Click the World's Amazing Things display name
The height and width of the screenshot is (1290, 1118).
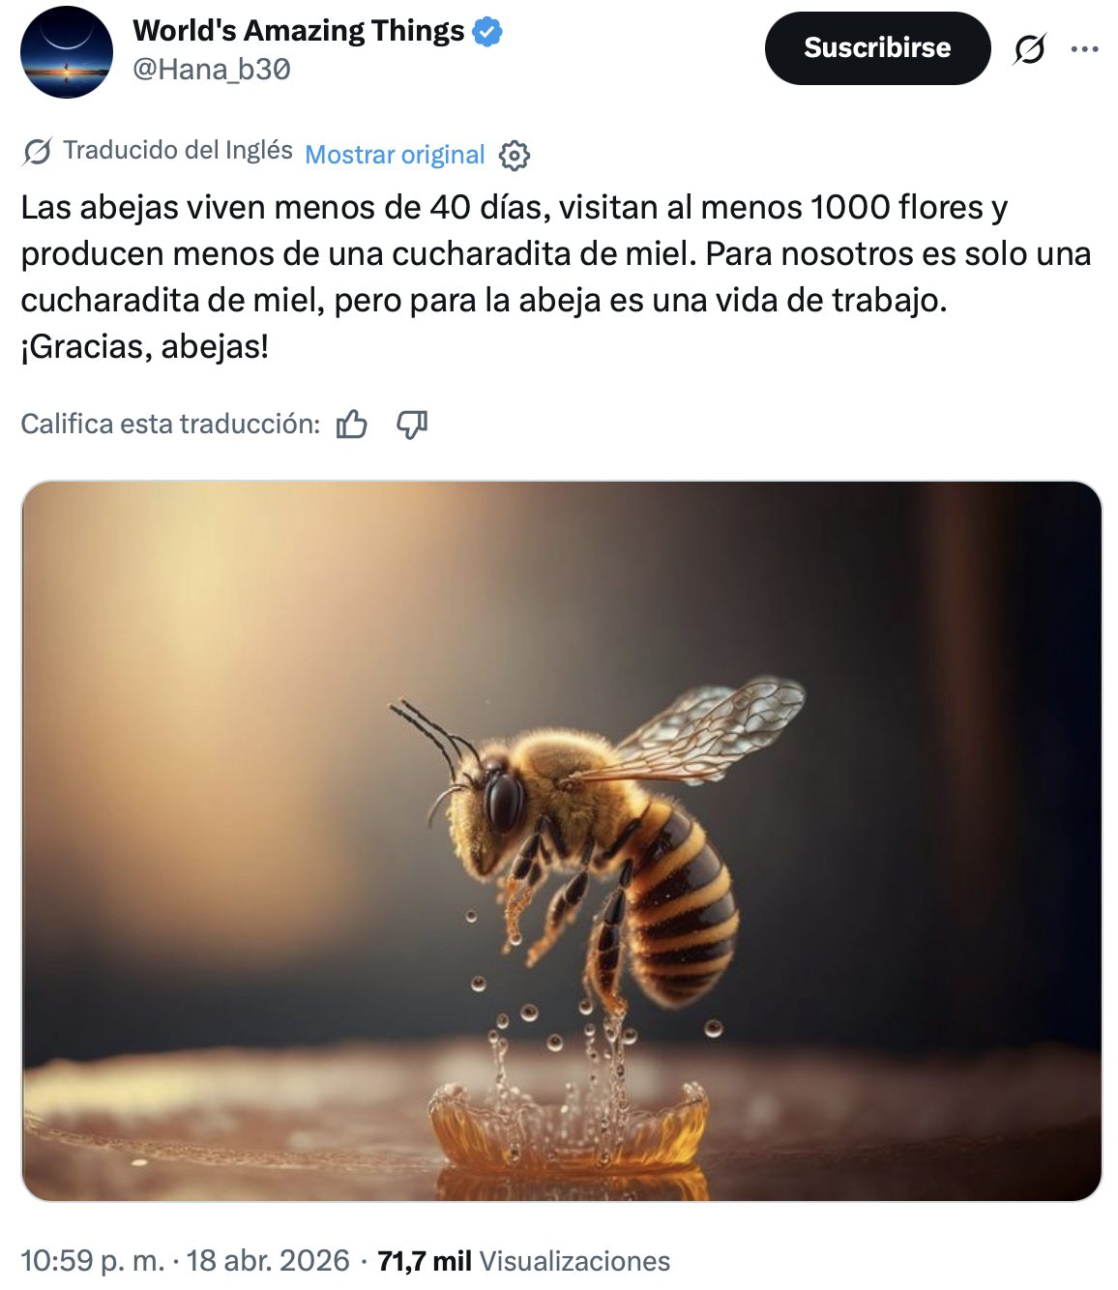point(299,31)
